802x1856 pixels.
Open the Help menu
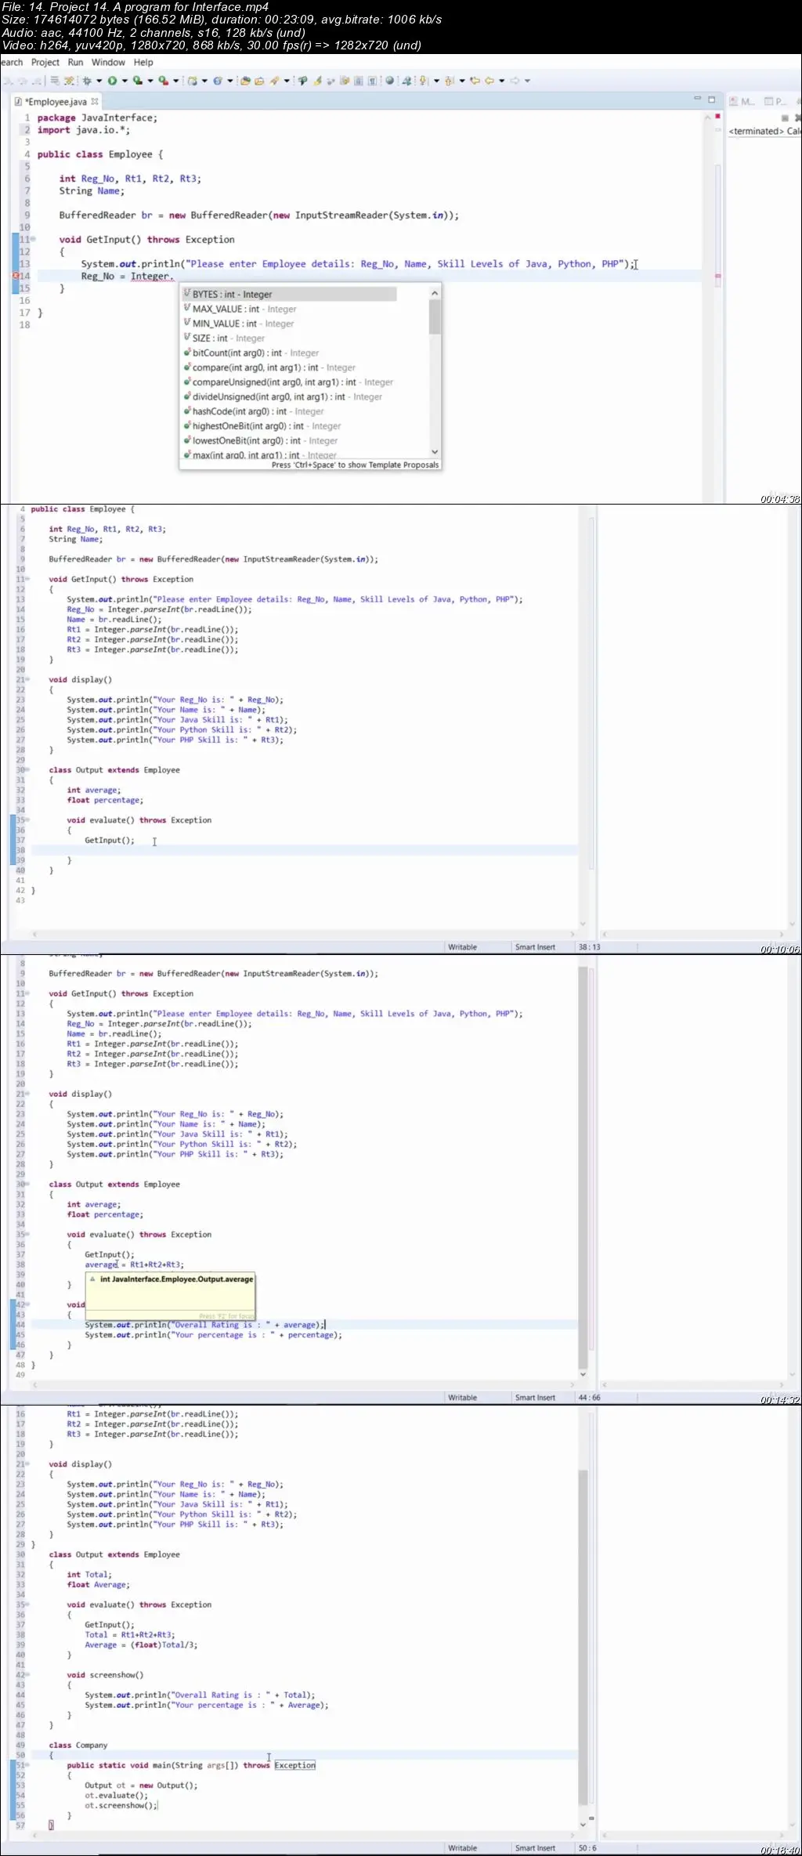(x=143, y=63)
